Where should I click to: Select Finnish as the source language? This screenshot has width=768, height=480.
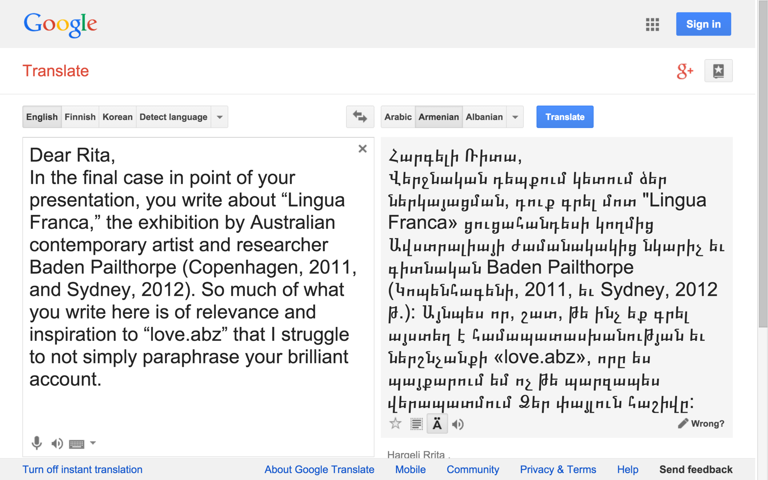pyautogui.click(x=80, y=117)
